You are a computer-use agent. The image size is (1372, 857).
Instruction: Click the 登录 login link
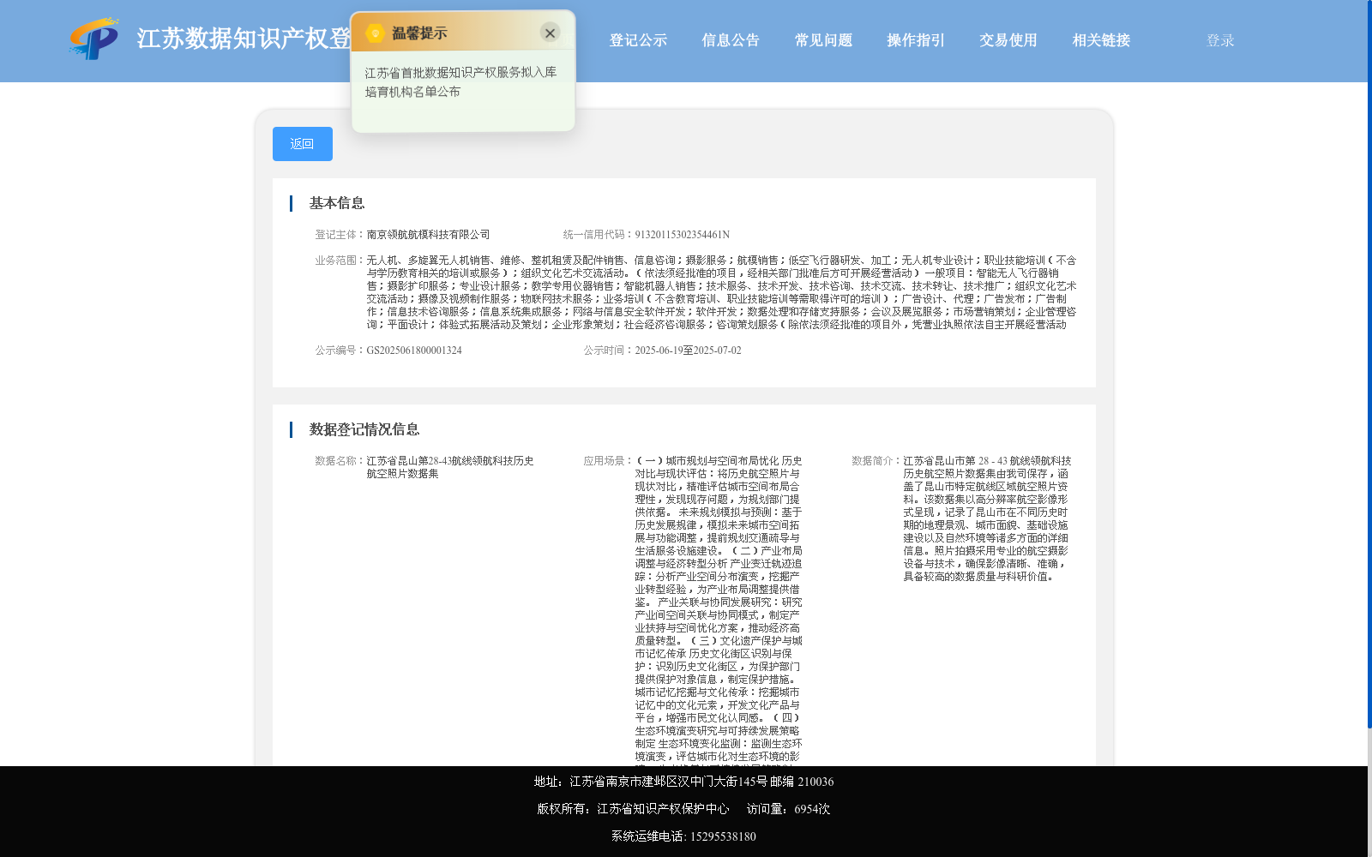click(x=1220, y=40)
